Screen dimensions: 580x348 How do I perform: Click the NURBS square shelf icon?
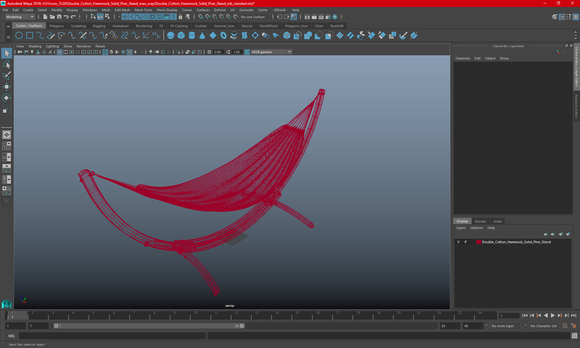click(x=30, y=36)
